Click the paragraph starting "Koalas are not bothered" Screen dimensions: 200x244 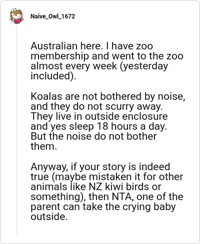click(108, 121)
